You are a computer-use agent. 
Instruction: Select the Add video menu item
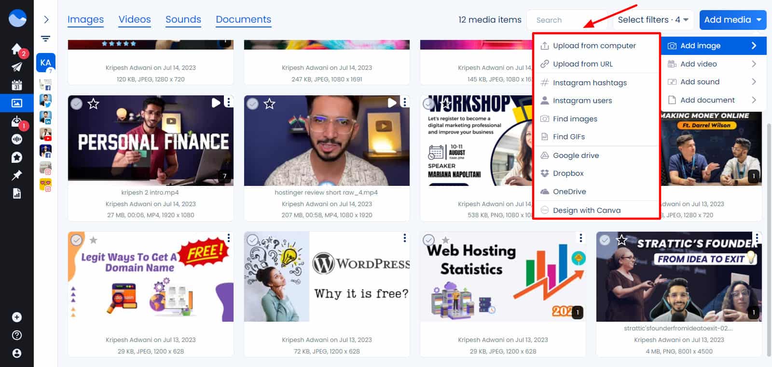[713, 64]
